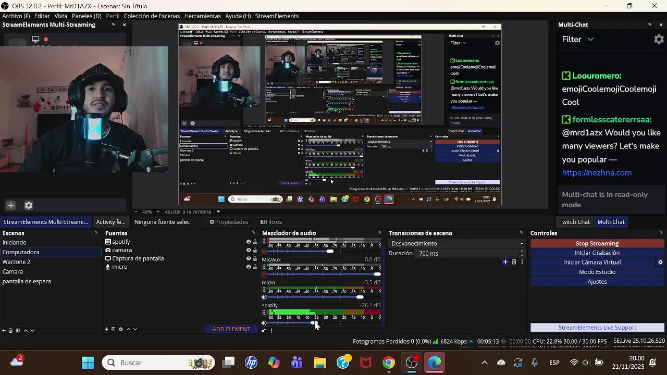
Task: Open the Archivo menu
Action: tap(16, 16)
